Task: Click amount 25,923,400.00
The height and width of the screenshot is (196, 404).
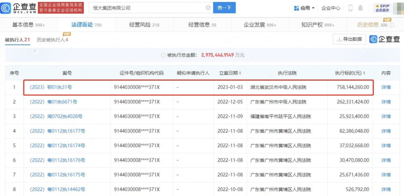Action: coord(355,117)
